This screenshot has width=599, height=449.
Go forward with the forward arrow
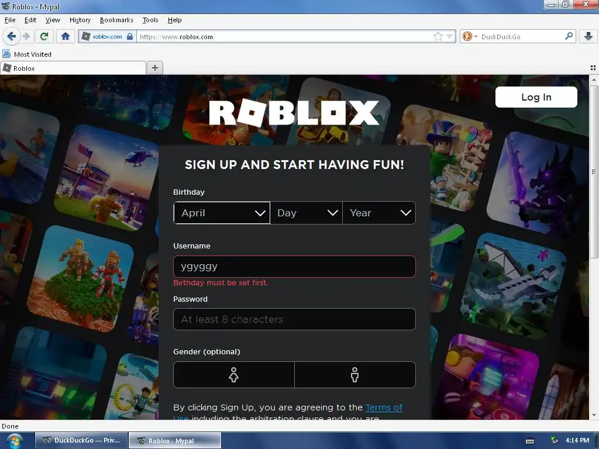(x=26, y=36)
